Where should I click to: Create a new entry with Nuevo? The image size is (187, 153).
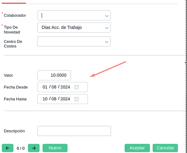(x=55, y=148)
